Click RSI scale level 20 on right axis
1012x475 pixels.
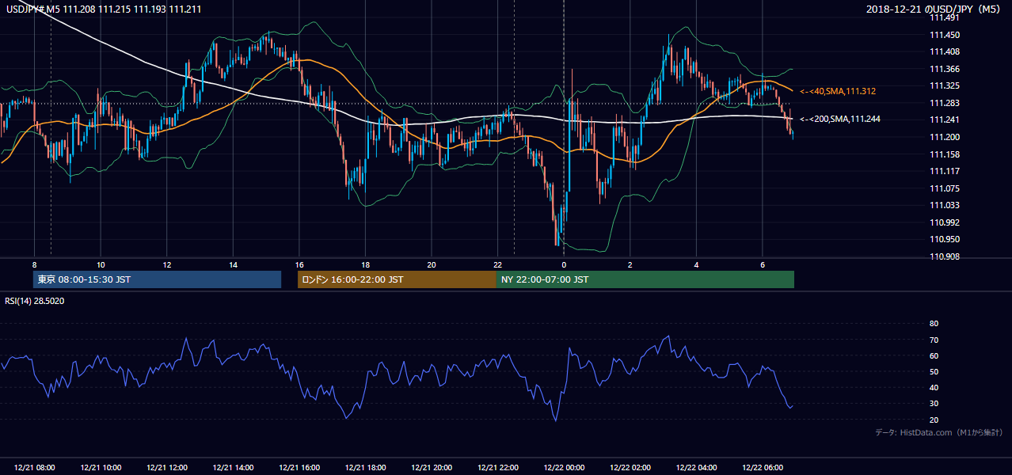click(934, 420)
